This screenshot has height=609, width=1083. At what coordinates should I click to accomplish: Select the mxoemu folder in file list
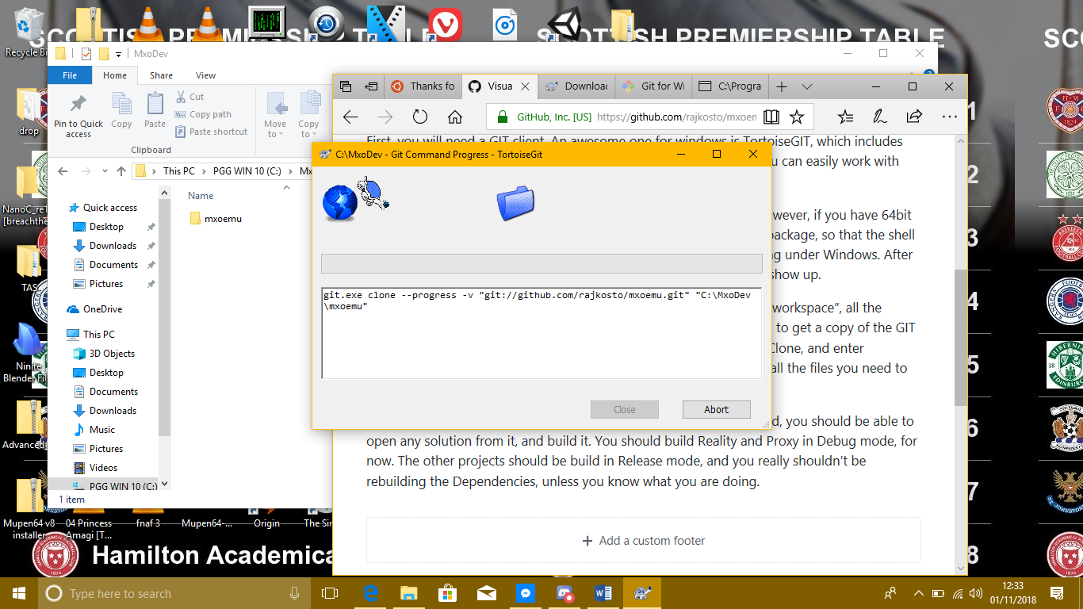(x=222, y=219)
